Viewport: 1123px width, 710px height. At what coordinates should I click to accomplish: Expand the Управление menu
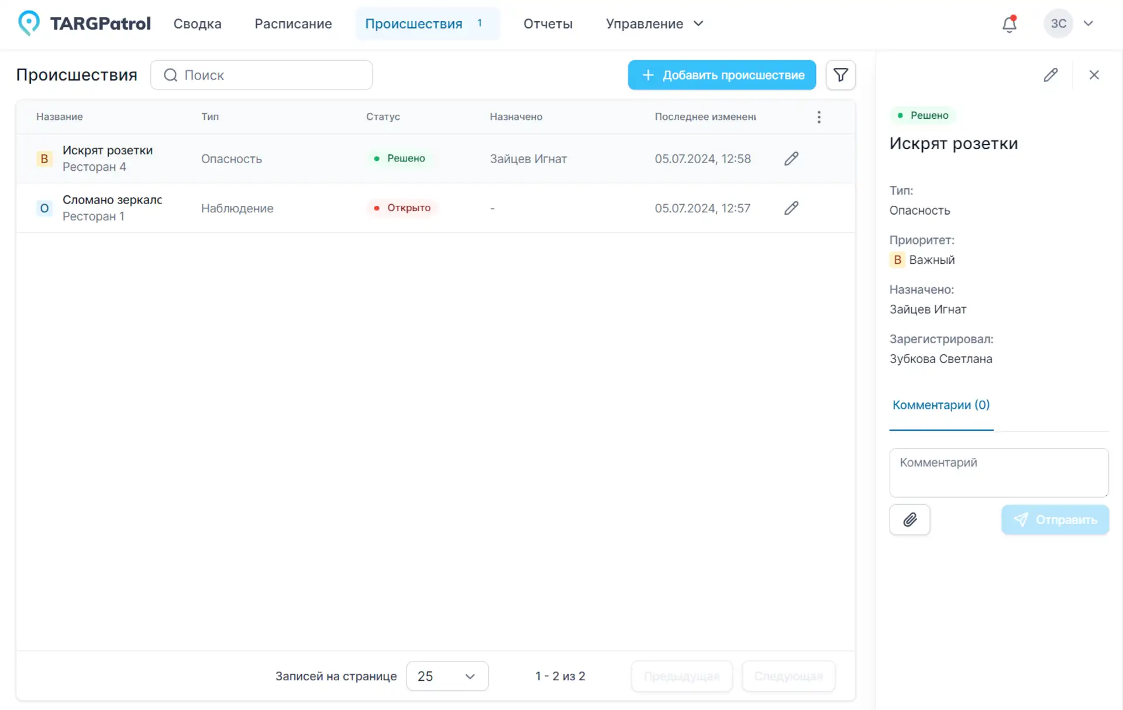coord(654,24)
